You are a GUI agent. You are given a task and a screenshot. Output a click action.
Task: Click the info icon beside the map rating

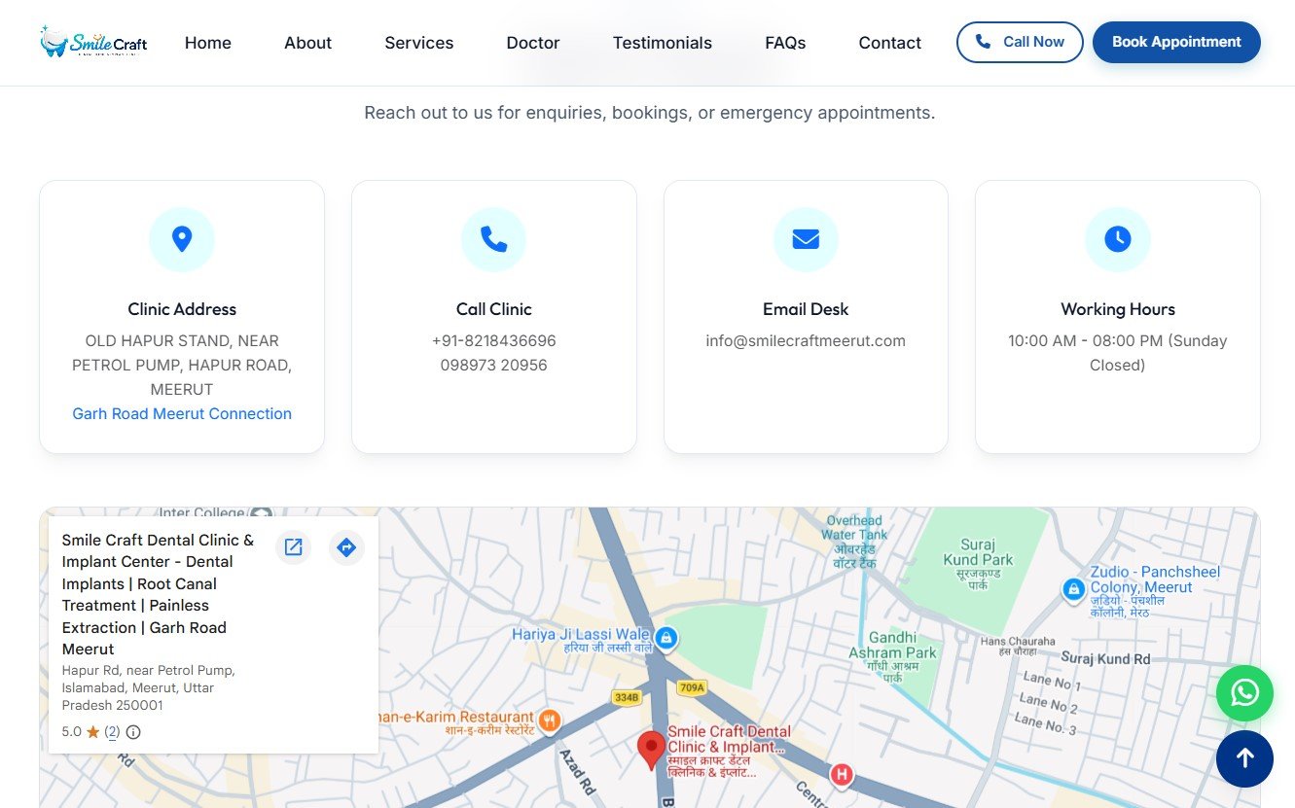coord(133,732)
